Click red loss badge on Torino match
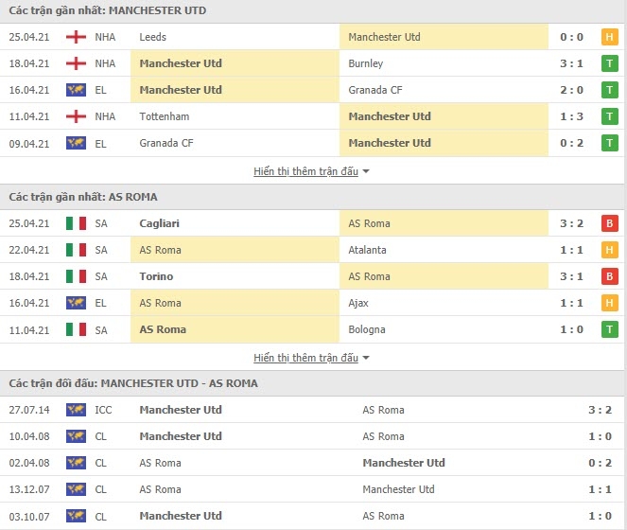The width and height of the screenshot is (627, 530). click(609, 276)
